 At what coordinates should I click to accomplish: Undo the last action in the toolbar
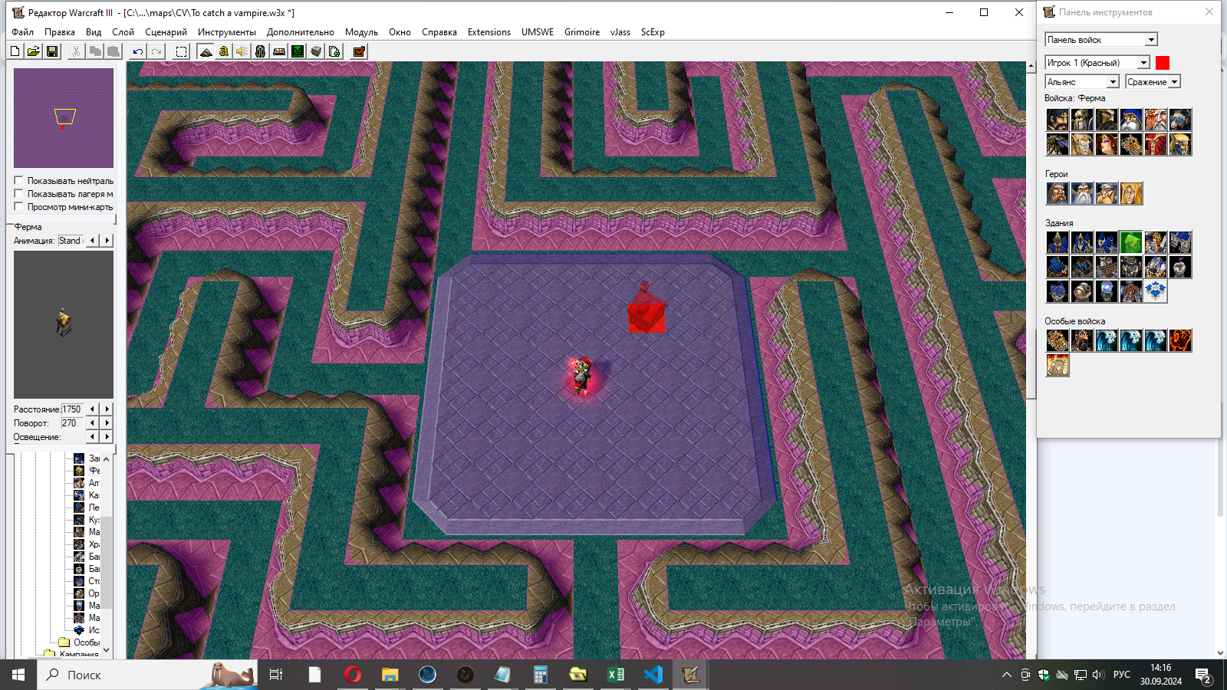click(x=137, y=51)
